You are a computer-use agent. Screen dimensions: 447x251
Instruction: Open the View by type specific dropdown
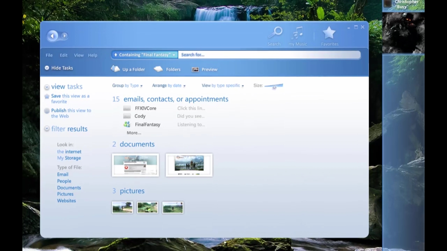click(223, 85)
